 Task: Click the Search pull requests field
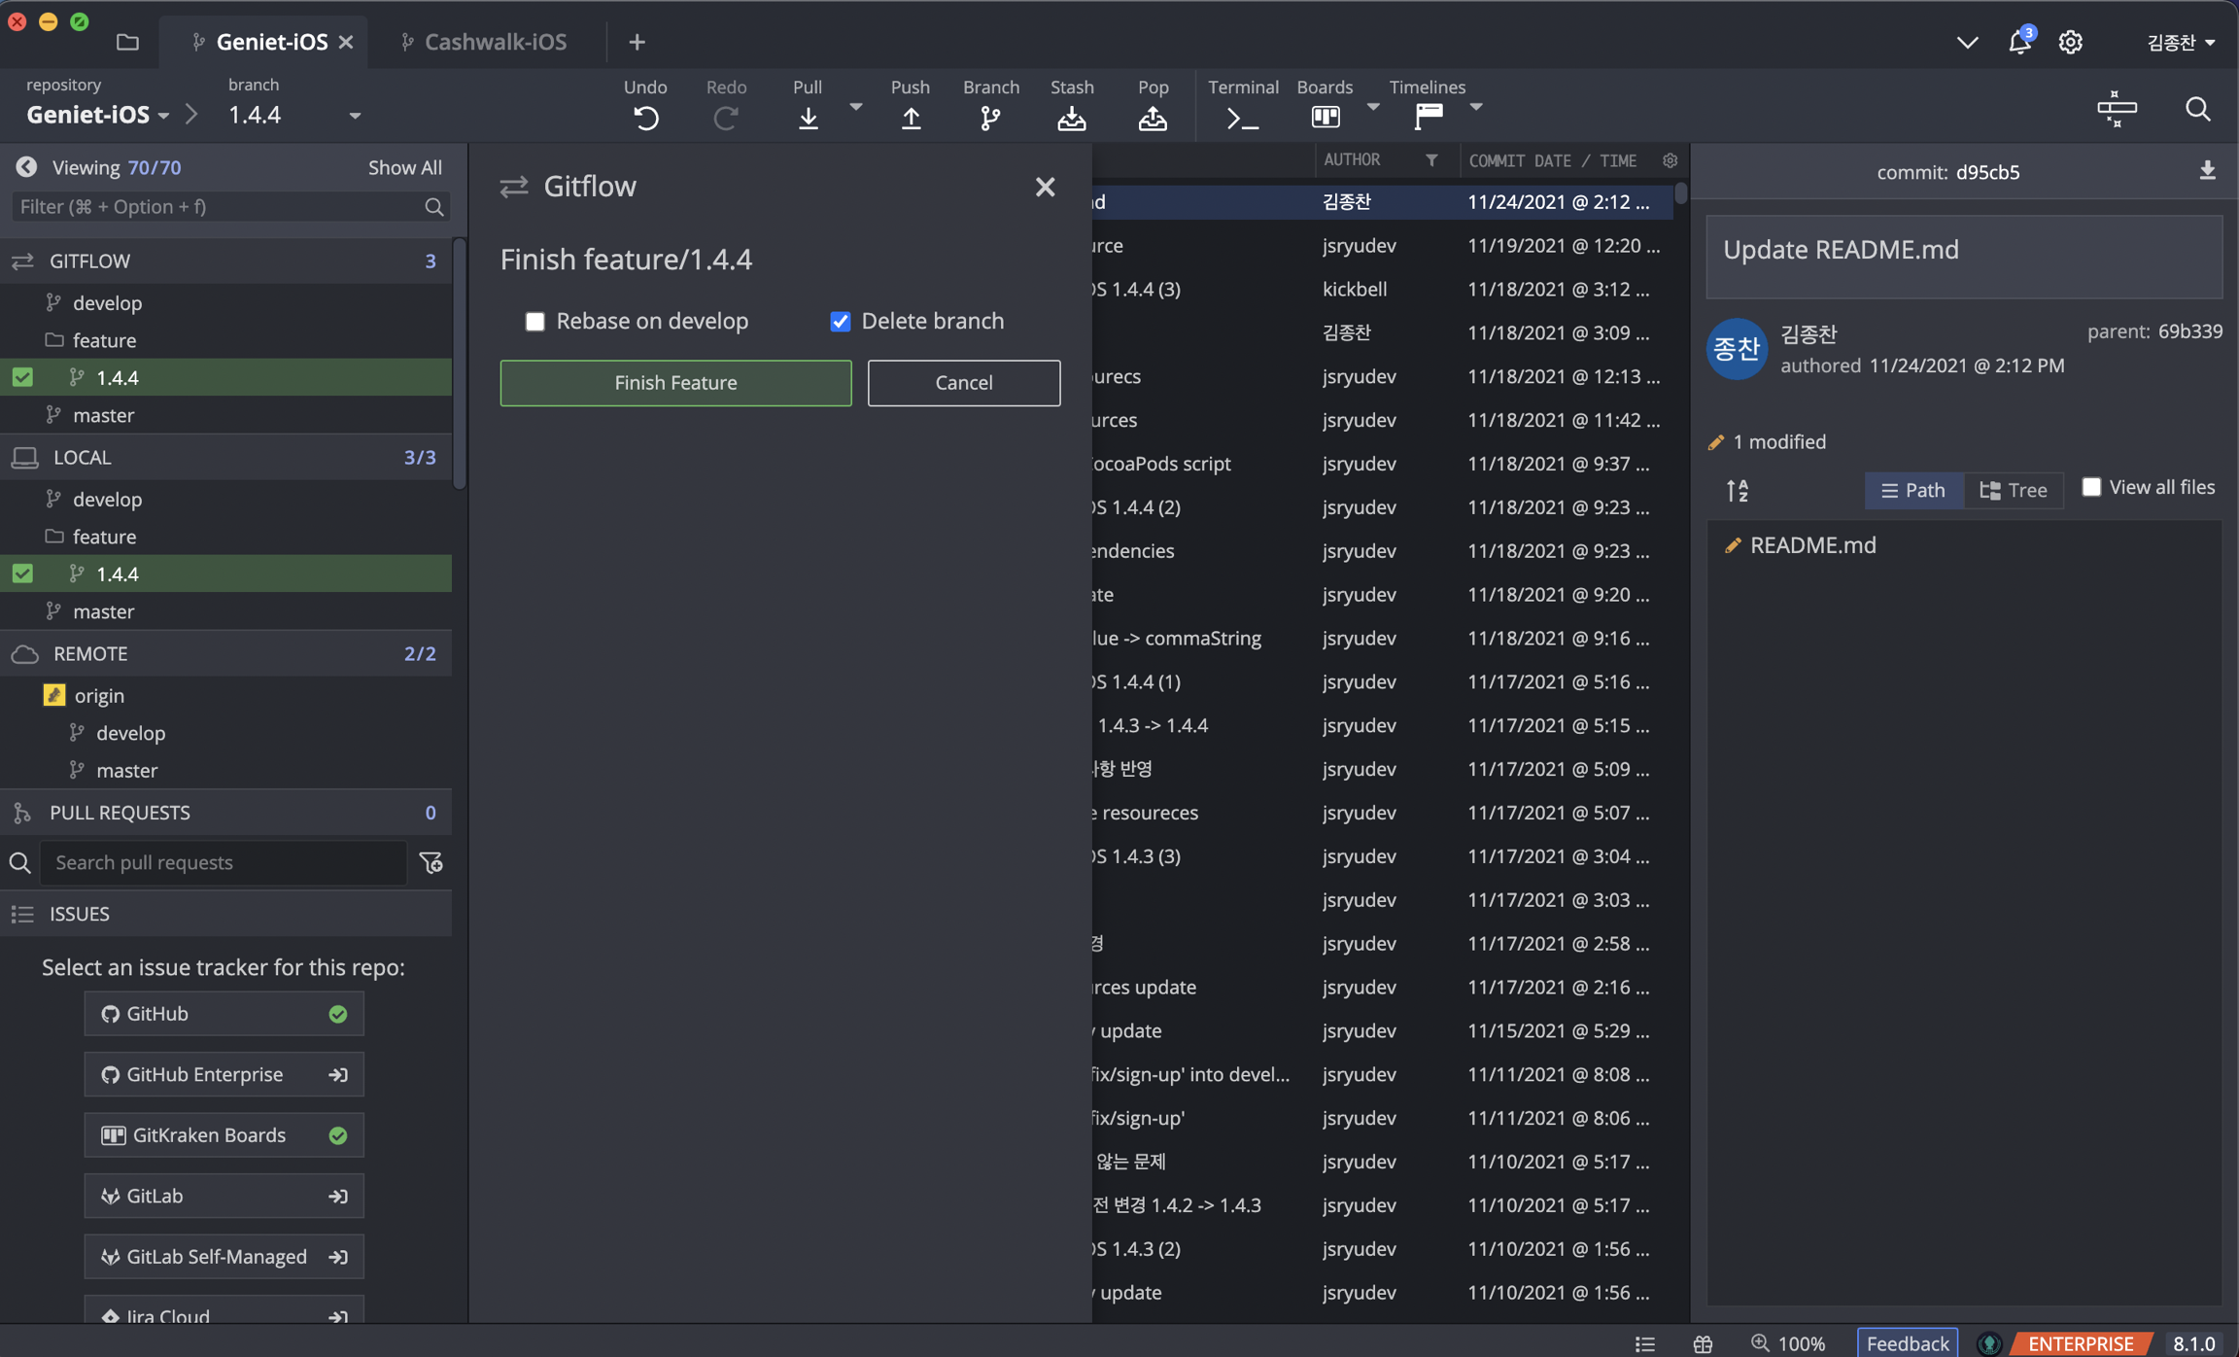[x=223, y=862]
